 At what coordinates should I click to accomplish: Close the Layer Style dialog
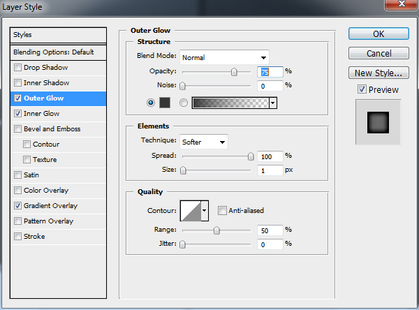click(402, 3)
